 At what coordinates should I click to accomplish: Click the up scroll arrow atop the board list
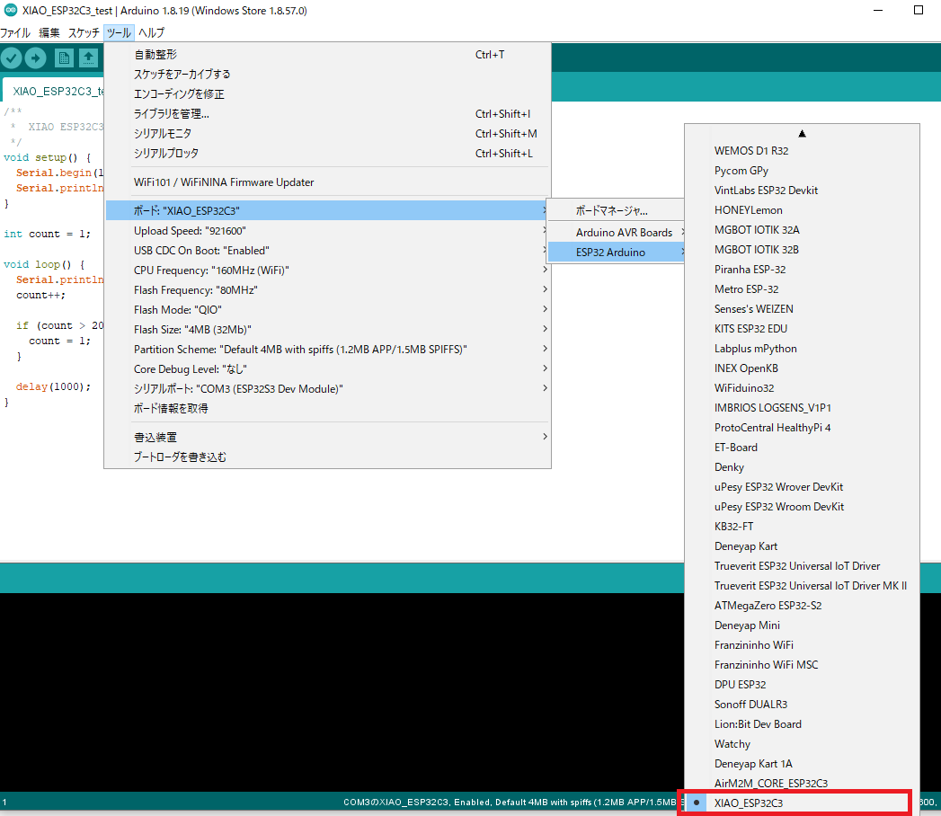click(802, 132)
